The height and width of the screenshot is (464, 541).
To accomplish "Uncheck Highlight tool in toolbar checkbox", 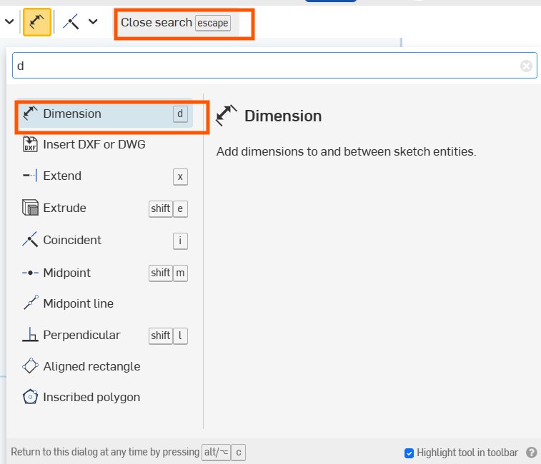I will (x=410, y=453).
